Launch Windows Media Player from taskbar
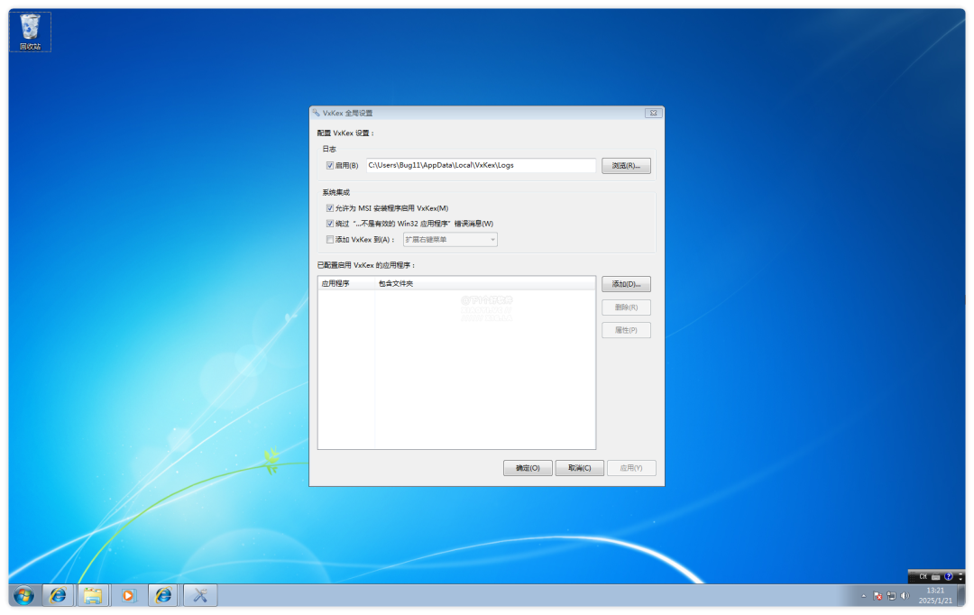Image resolution: width=974 pixels, height=615 pixels. pos(128,595)
